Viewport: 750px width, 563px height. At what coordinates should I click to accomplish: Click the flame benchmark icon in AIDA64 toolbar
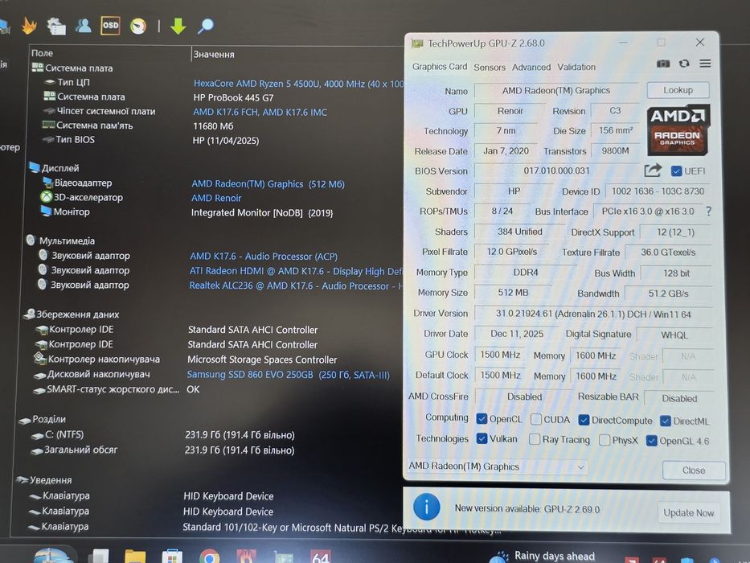click(29, 26)
